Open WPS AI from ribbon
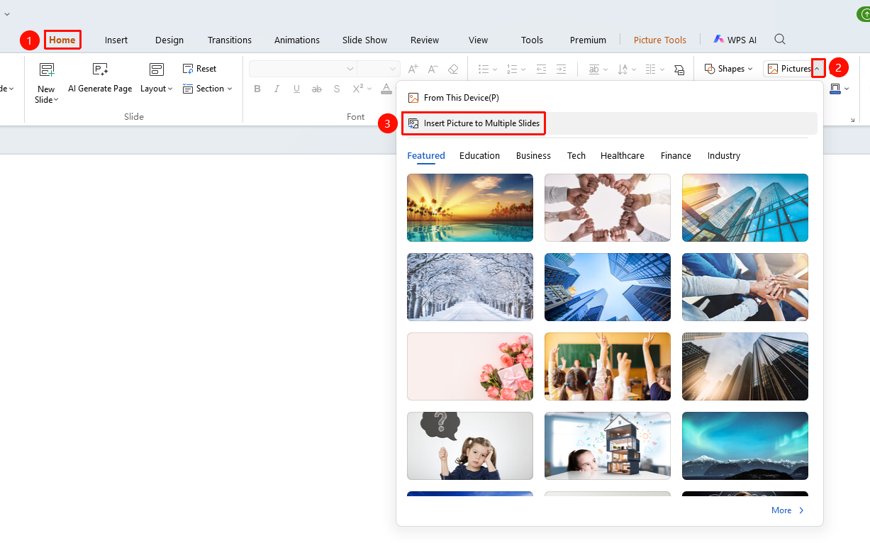Screen dimensions: 870x543 tap(735, 40)
